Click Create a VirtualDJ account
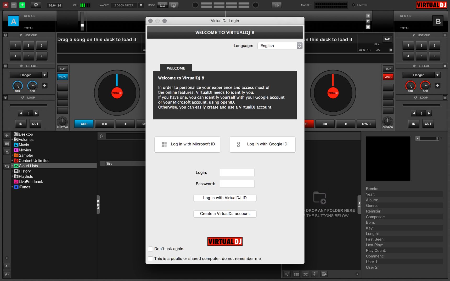450x281 pixels. [225, 214]
